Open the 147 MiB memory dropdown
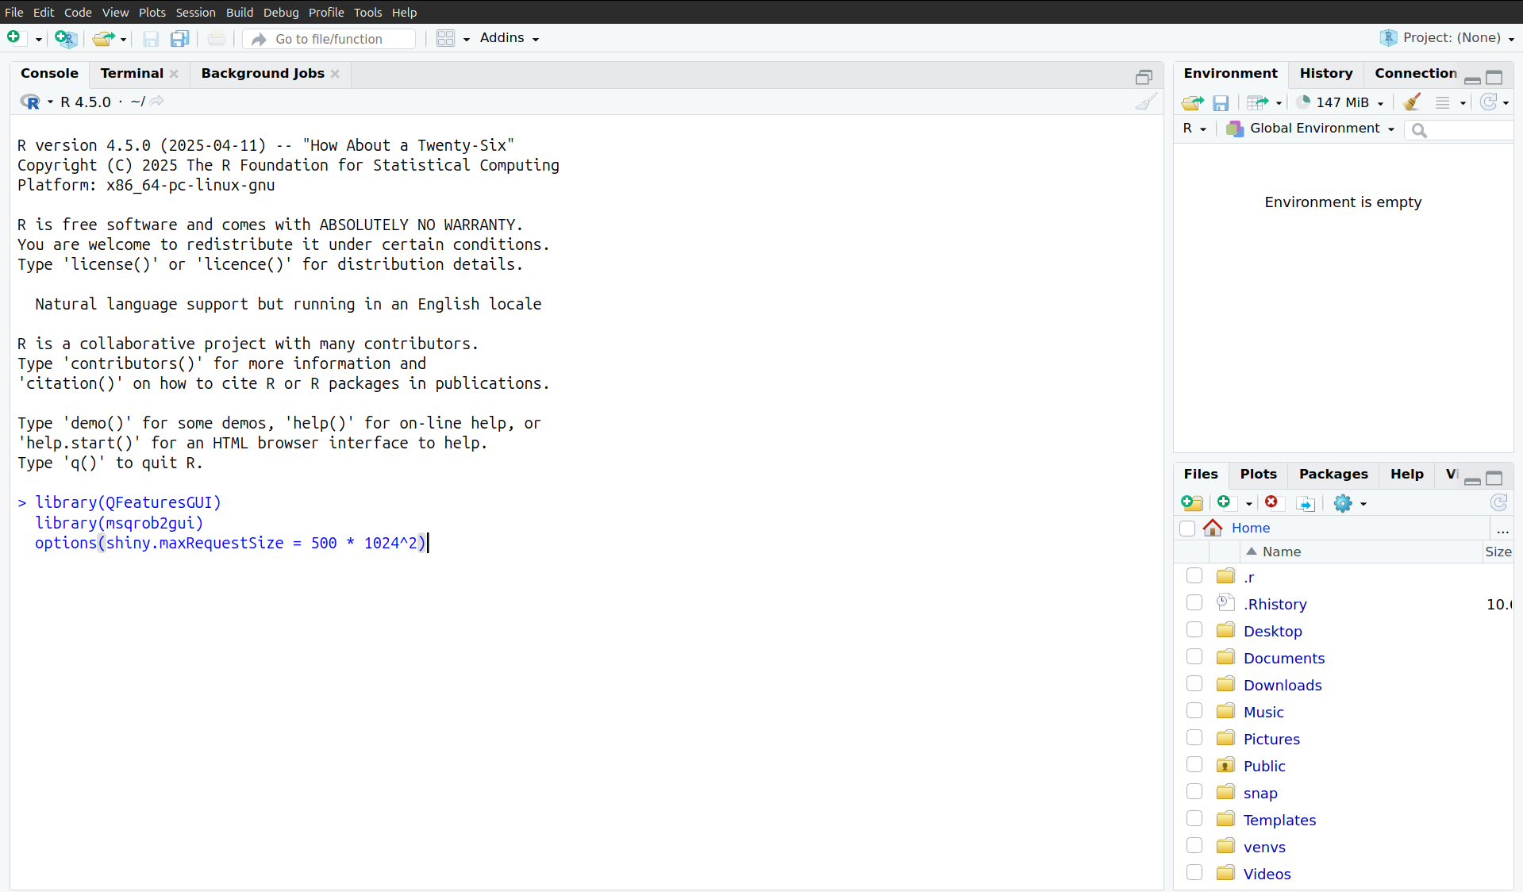Image resolution: width=1523 pixels, height=892 pixels. 1341,102
